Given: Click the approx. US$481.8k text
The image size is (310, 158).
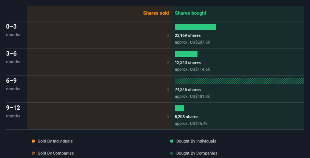Looking at the screenshot, I should [x=192, y=96].
